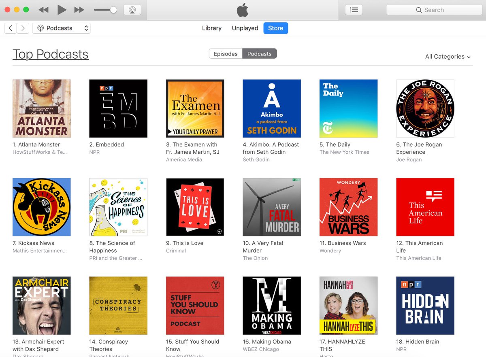Open Akimbo Seth Godin artwork
Viewport: 486px width, 357px height.
point(272,108)
